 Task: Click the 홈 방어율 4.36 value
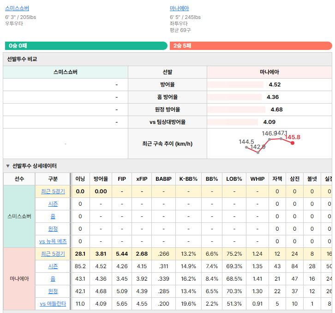point(273,97)
